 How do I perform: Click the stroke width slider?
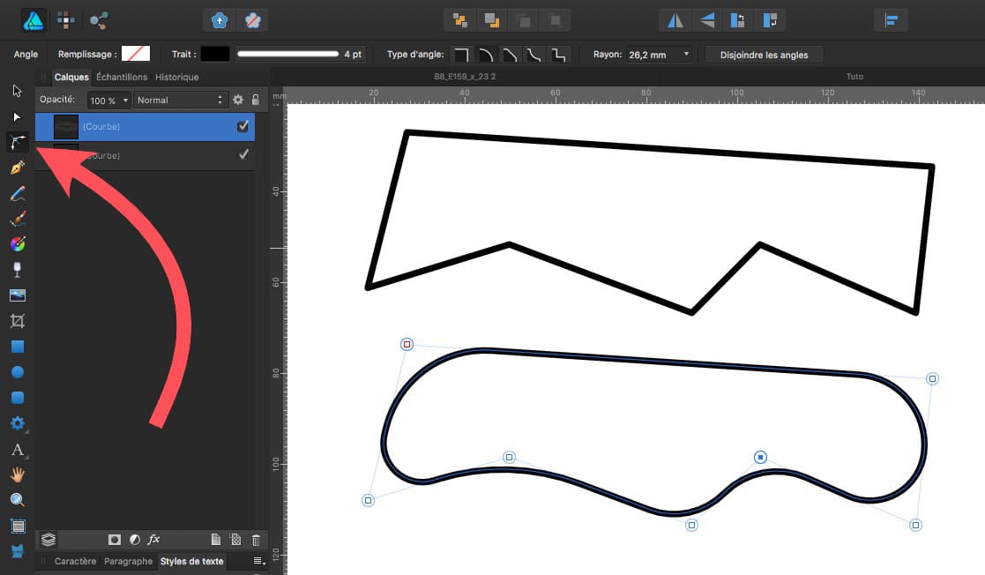[x=288, y=54]
